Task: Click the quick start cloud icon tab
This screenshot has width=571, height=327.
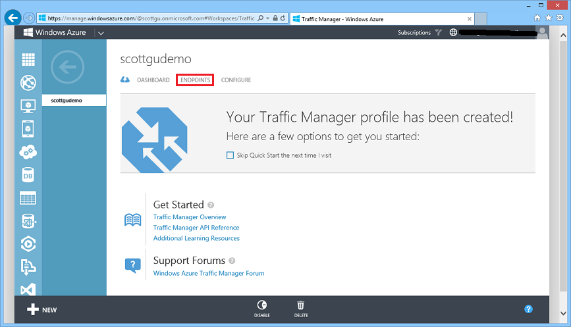Action: click(125, 80)
